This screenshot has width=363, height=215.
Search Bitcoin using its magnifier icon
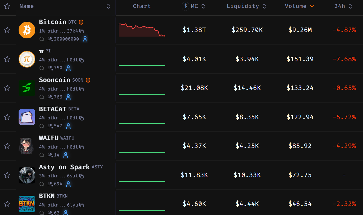coord(42,39)
